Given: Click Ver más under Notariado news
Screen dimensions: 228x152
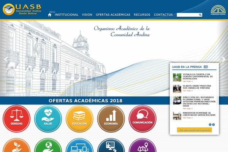Looking at the screenshot, I should coord(188,109).
